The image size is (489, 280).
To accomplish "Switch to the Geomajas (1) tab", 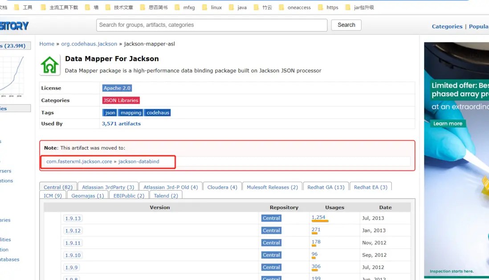I will point(88,195).
